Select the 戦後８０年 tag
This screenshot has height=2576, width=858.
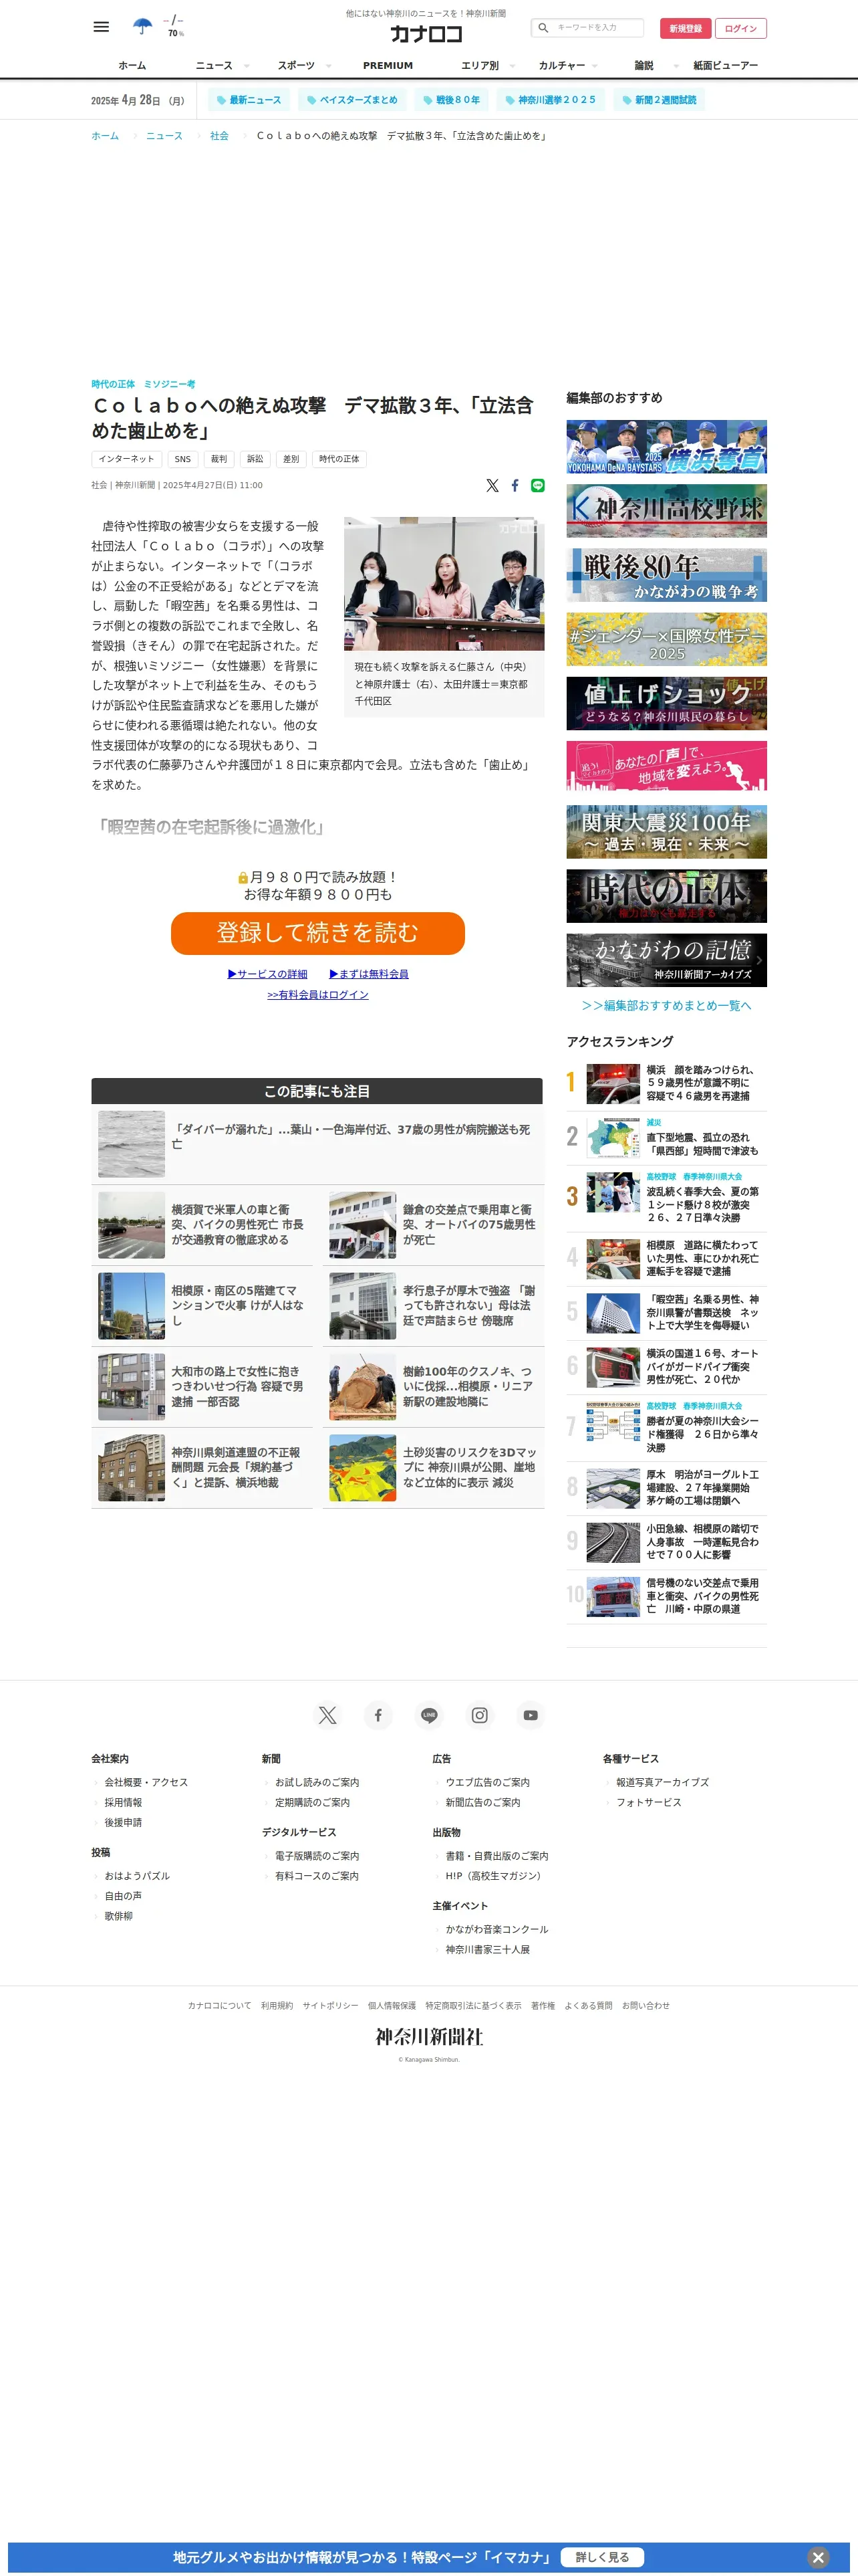(452, 100)
